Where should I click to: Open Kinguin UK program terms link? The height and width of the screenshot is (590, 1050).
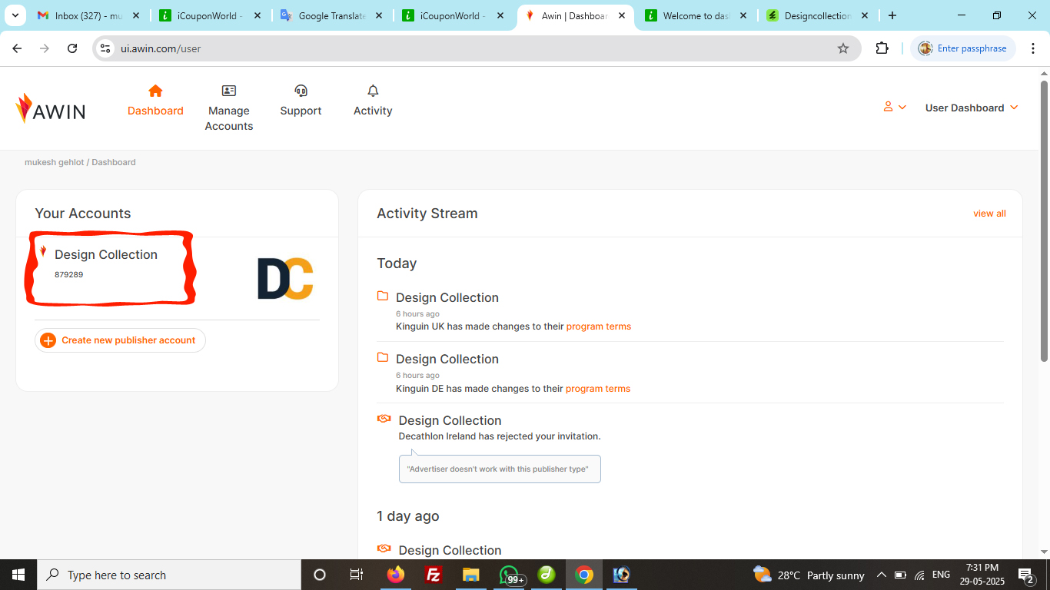pyautogui.click(x=598, y=326)
